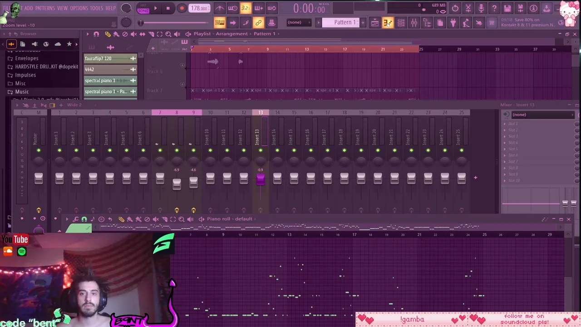Toggle the Piano roll snap magnet

[x=84, y=219]
